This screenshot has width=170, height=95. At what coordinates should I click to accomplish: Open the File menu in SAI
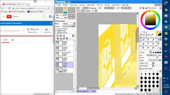(58, 5)
